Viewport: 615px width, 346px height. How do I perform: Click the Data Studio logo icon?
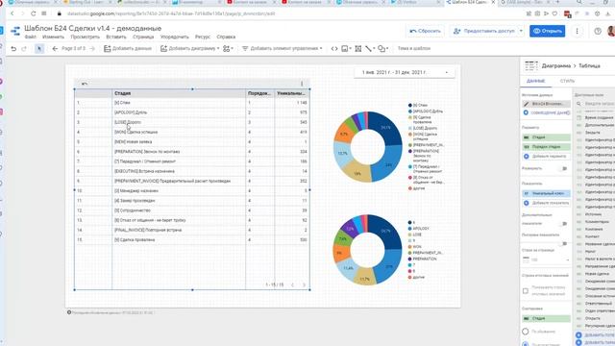point(15,31)
